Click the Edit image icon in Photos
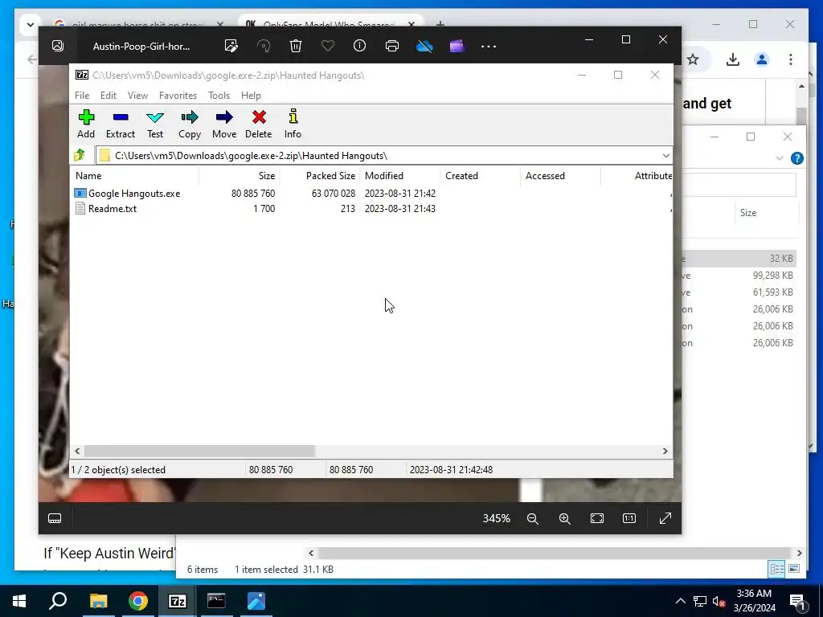This screenshot has width=823, height=617. pyautogui.click(x=231, y=46)
